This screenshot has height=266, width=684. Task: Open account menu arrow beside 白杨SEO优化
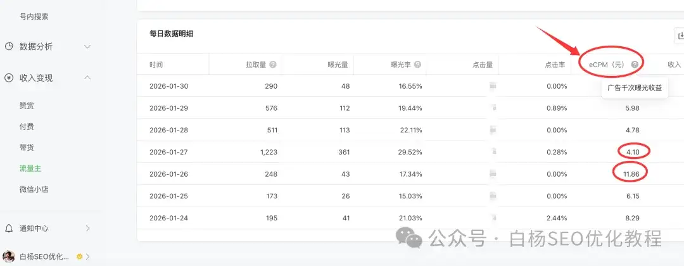(87, 256)
